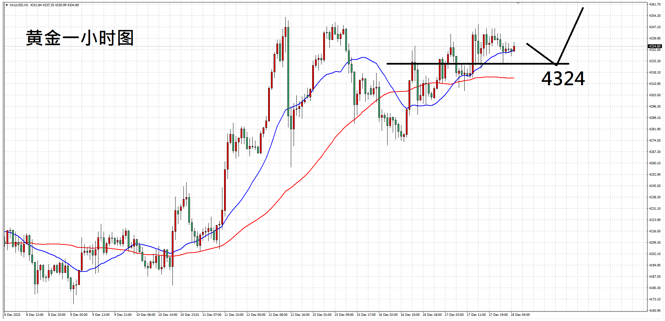
Task: Click the 4165.90 price axis label
Action: pyautogui.click(x=654, y=310)
